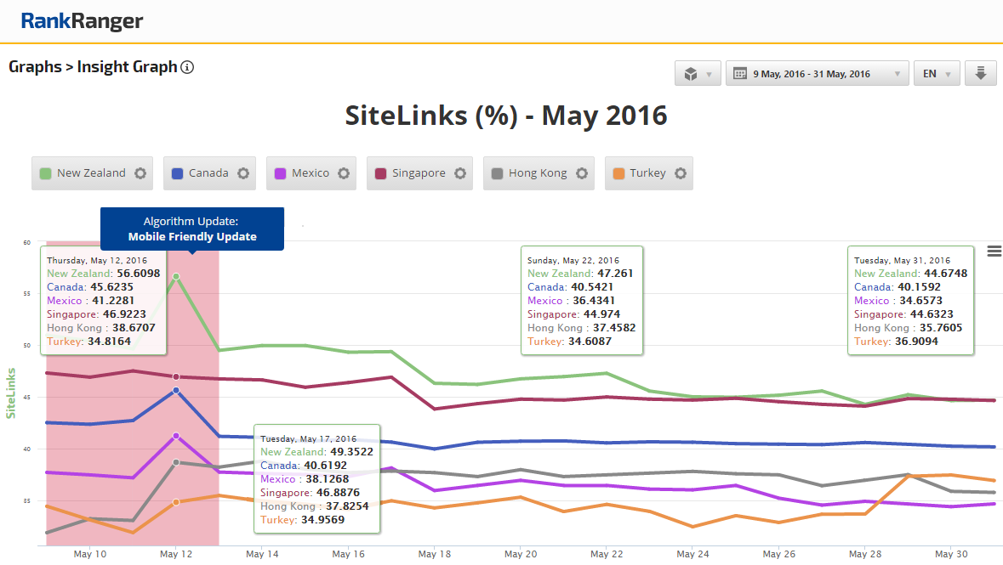Open the Insight Graph info icon
This screenshot has height=565, width=1003.
pos(187,67)
